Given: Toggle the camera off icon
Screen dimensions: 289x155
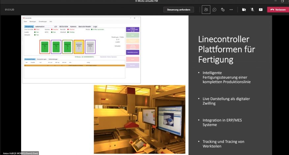Looking at the screenshot, I should click(x=244, y=10).
